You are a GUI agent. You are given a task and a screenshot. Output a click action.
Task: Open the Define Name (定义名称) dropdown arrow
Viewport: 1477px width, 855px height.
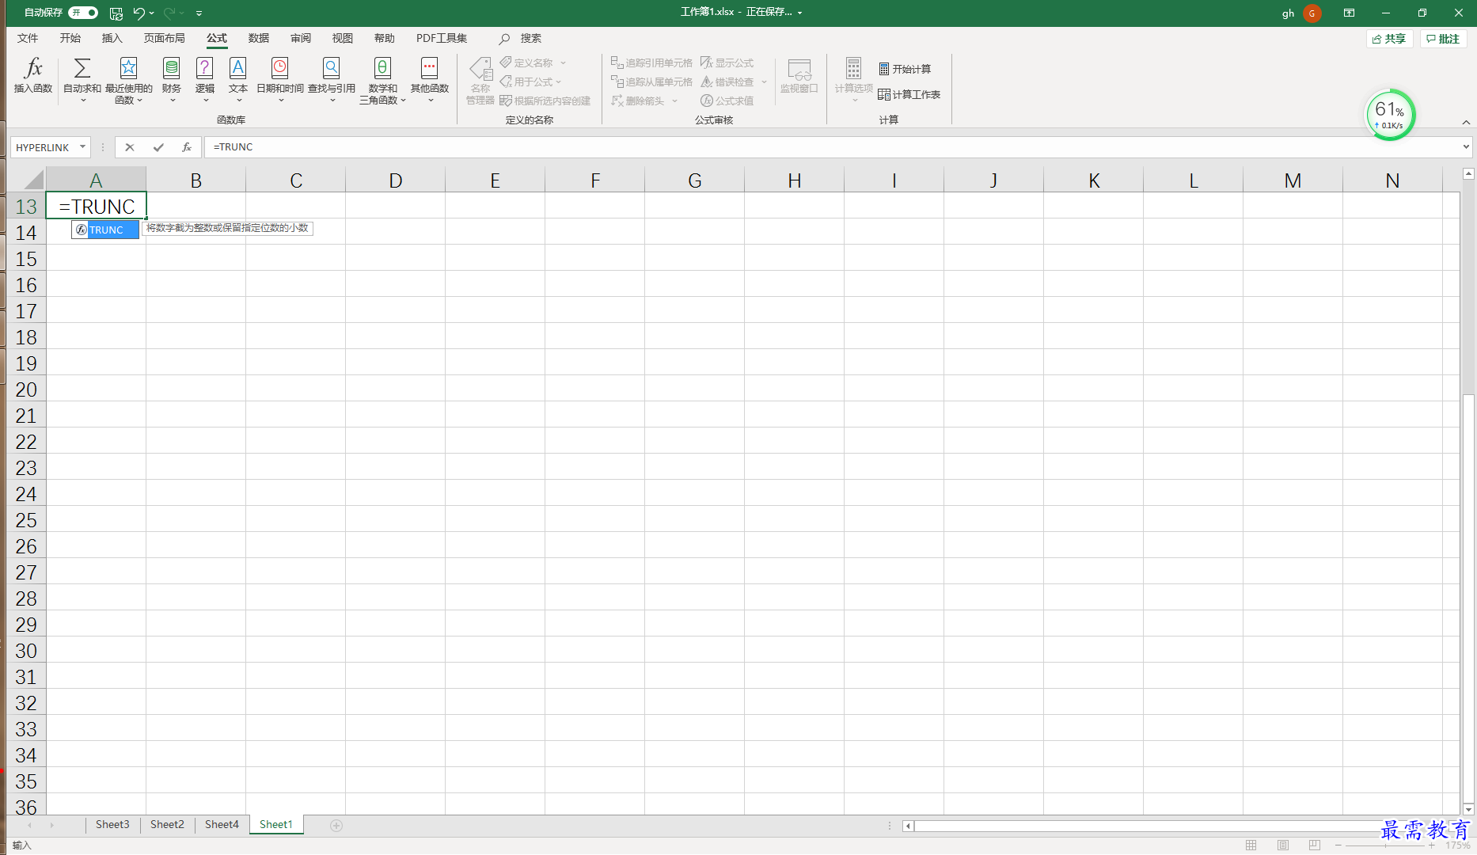[x=563, y=63]
